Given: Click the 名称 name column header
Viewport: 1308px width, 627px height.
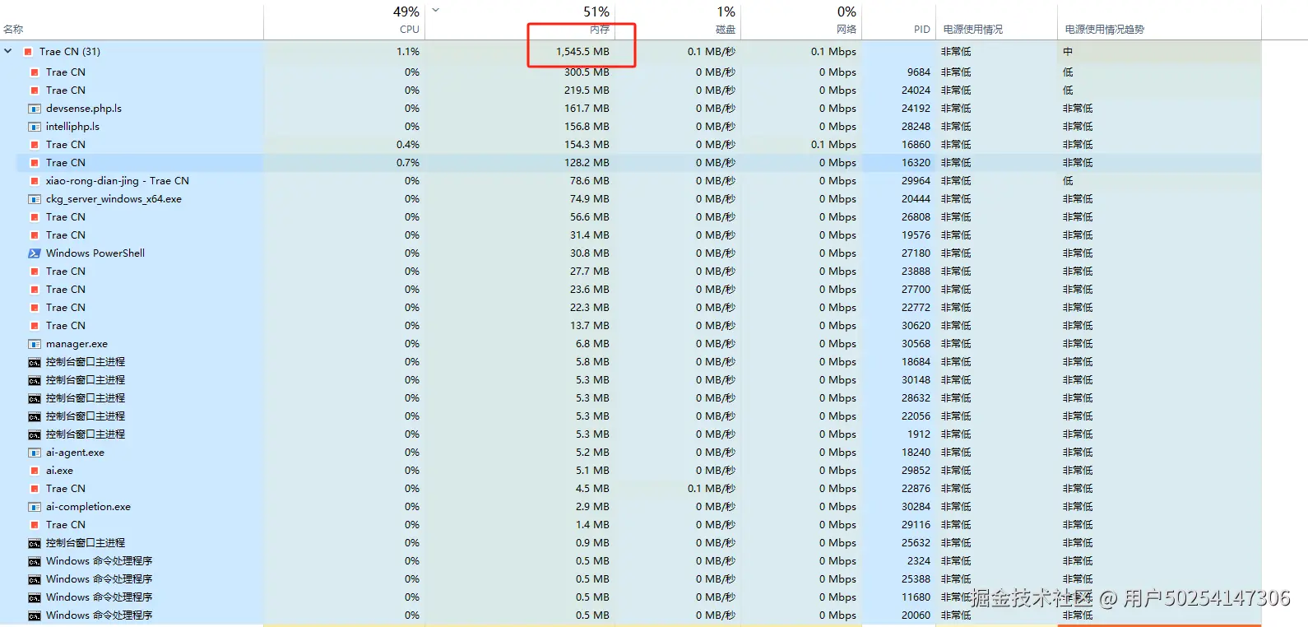Looking at the screenshot, I should (x=13, y=29).
